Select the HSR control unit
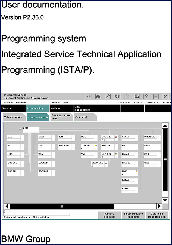This screenshot has height=245, width=172. (x=15, y=155)
